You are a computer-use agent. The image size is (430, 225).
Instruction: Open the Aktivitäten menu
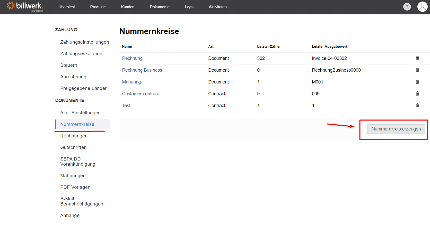tap(218, 7)
